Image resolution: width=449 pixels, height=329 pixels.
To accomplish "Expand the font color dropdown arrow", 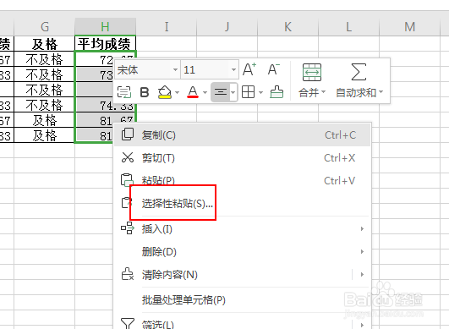I will 205,92.
